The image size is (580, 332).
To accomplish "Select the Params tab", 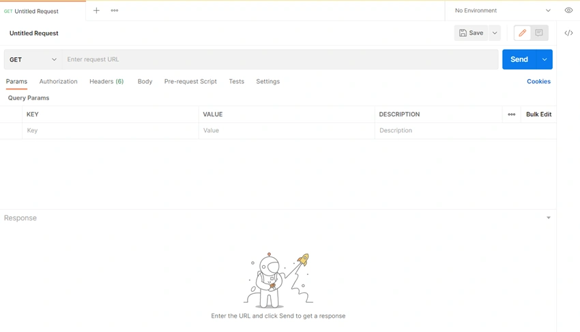I will tap(16, 81).
